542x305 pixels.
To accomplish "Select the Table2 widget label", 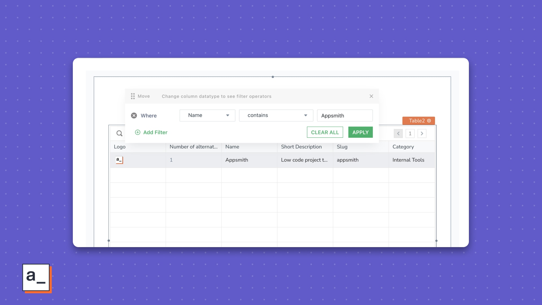I will [416, 121].
